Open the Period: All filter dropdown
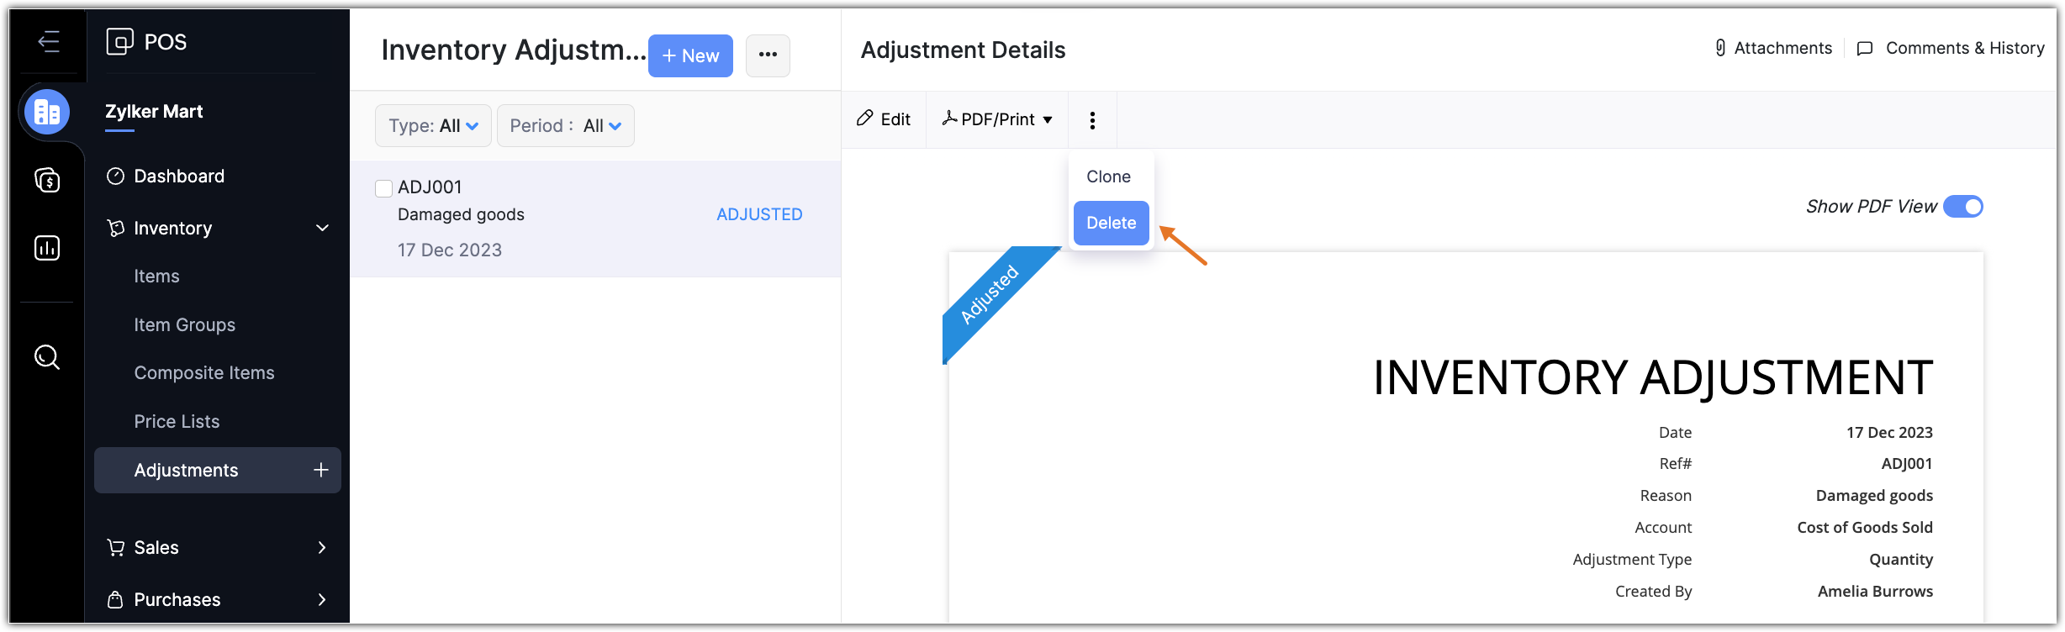 coord(565,125)
